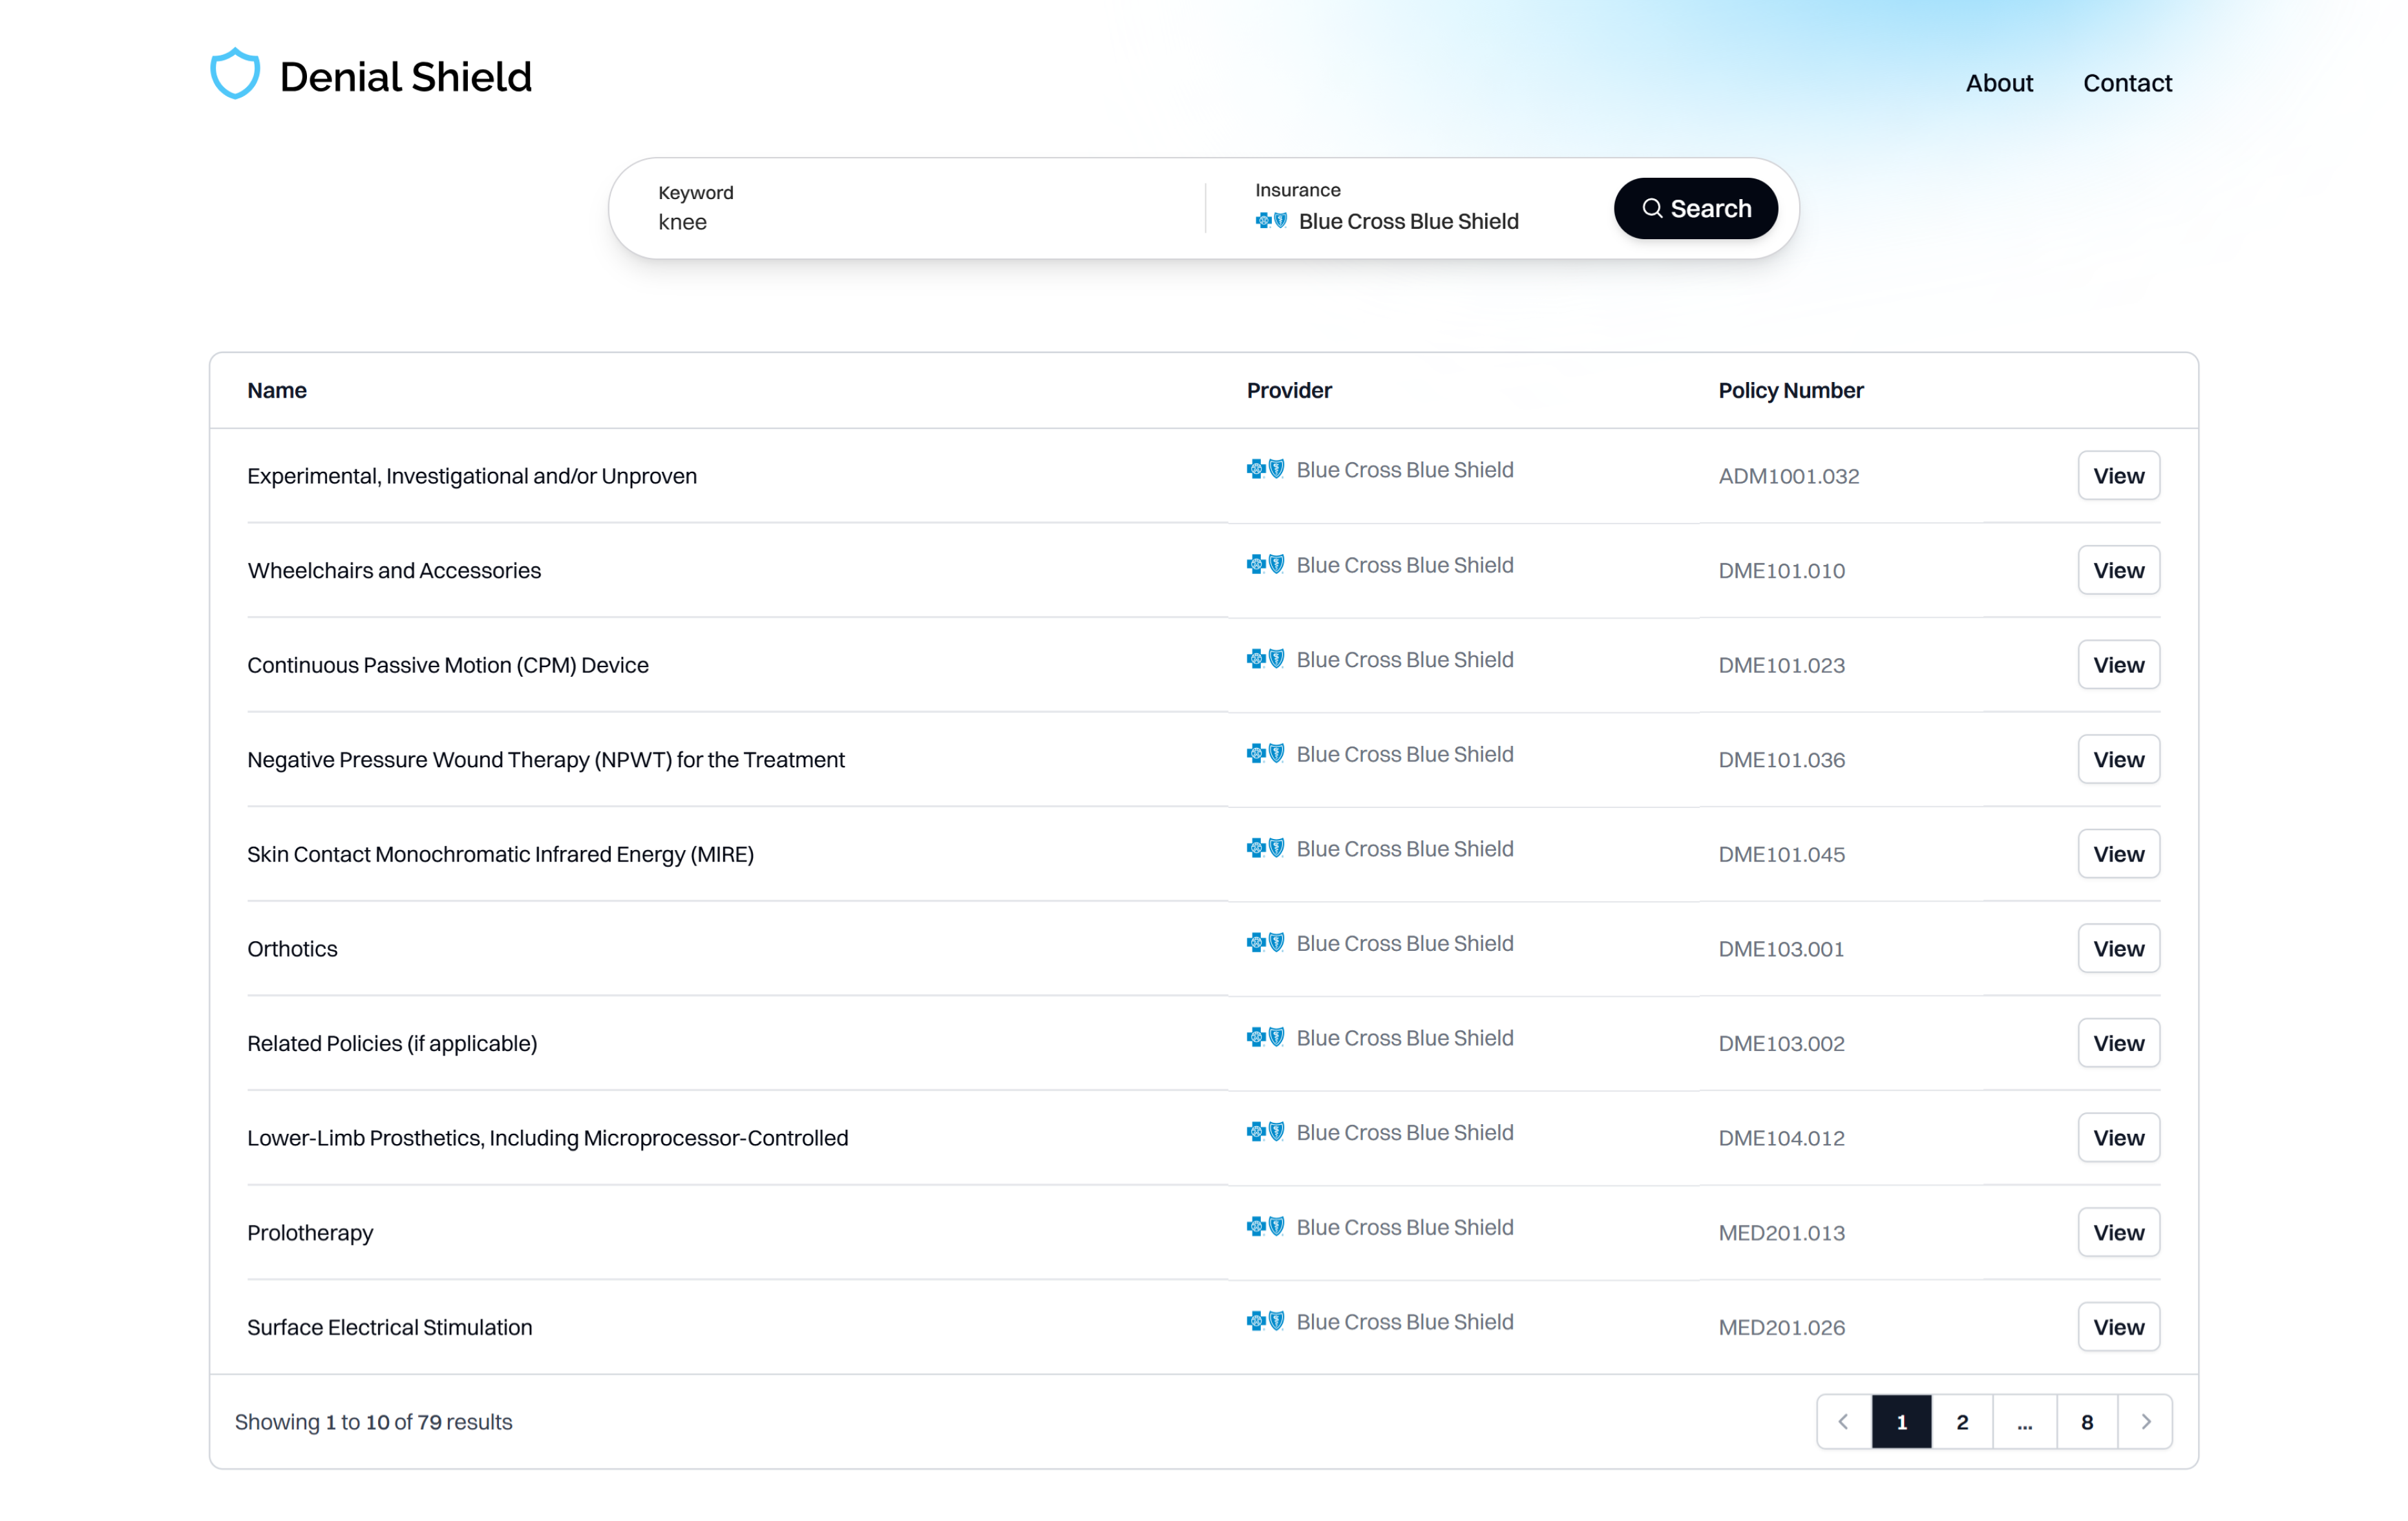Click BCBS icon in Negative Pressure Wound row
Screen dimensions: 2408x1521
pyautogui.click(x=1265, y=753)
